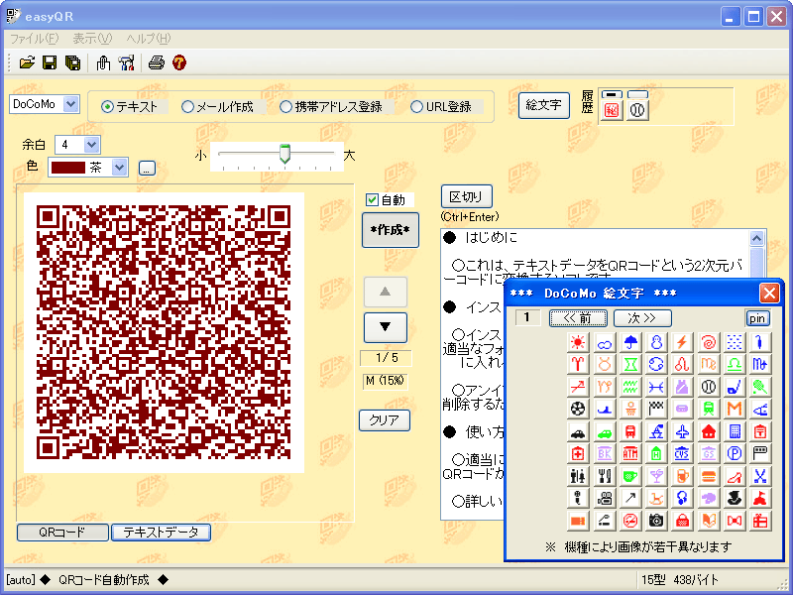Open the ファイル(F) menu
Screen dimensions: 793x595
coord(35,39)
